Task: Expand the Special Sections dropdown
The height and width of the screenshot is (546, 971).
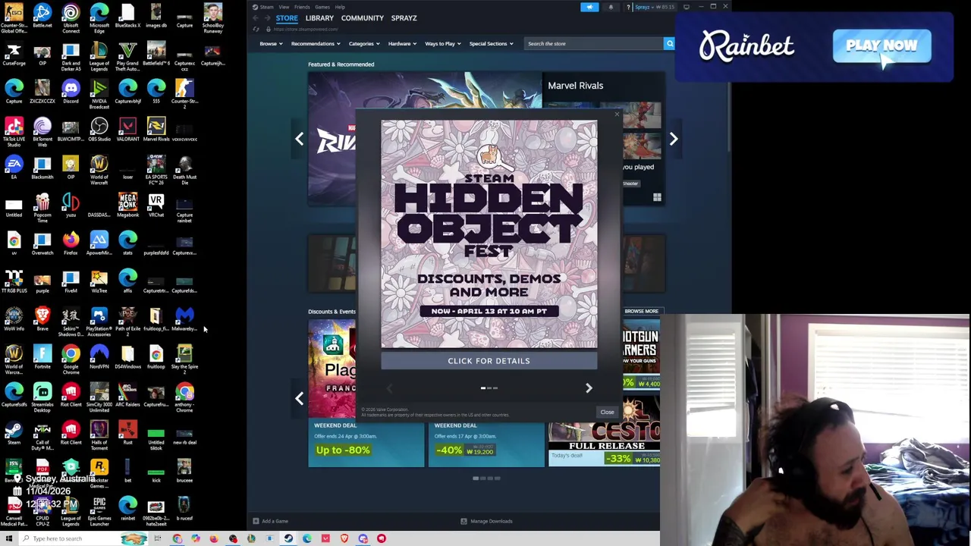Action: tap(490, 43)
